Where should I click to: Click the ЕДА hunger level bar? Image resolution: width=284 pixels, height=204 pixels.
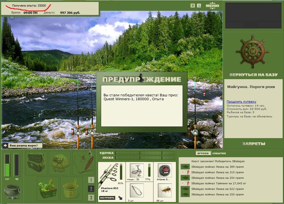(x=7, y=165)
